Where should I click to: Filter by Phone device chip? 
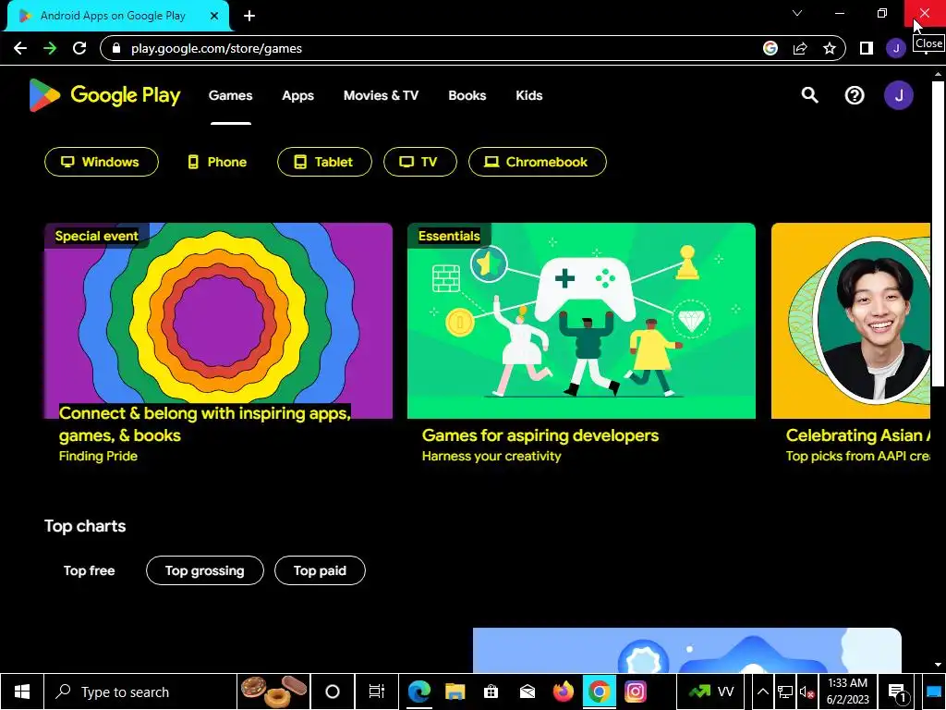pyautogui.click(x=217, y=162)
